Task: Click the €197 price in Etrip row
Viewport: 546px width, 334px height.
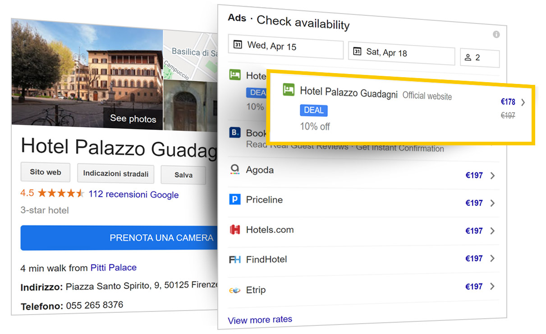Action: [474, 287]
